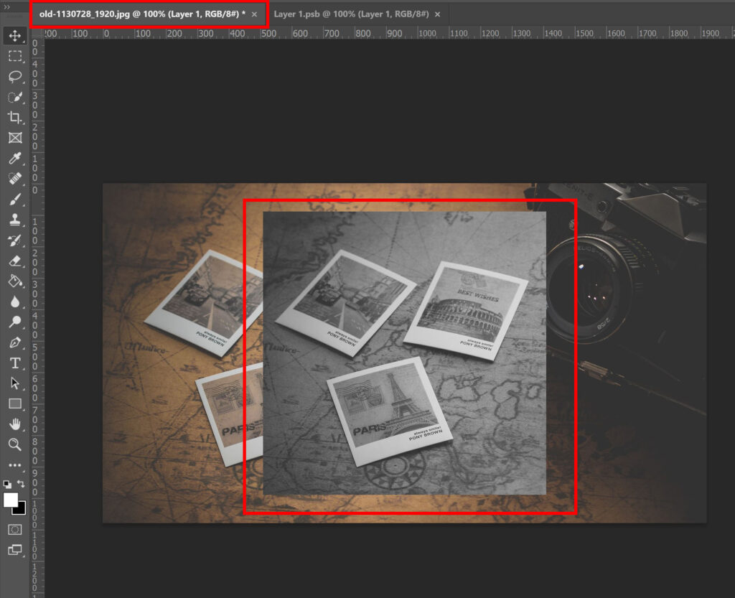Pick the Eyedropper tool
Screen dimensions: 735x598
(14, 159)
